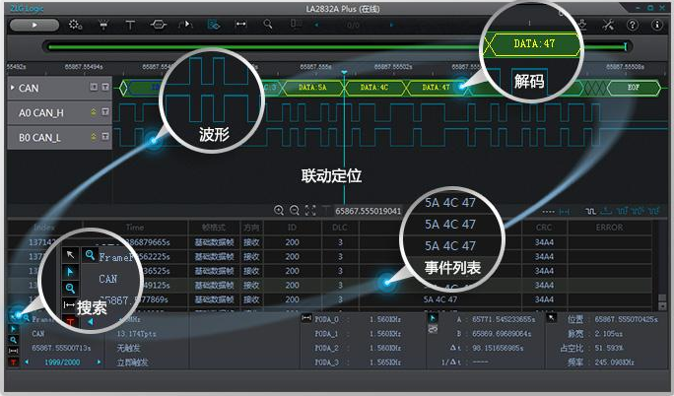Click the cursor marker on time ruler
This screenshot has height=396, width=674.
point(344,72)
